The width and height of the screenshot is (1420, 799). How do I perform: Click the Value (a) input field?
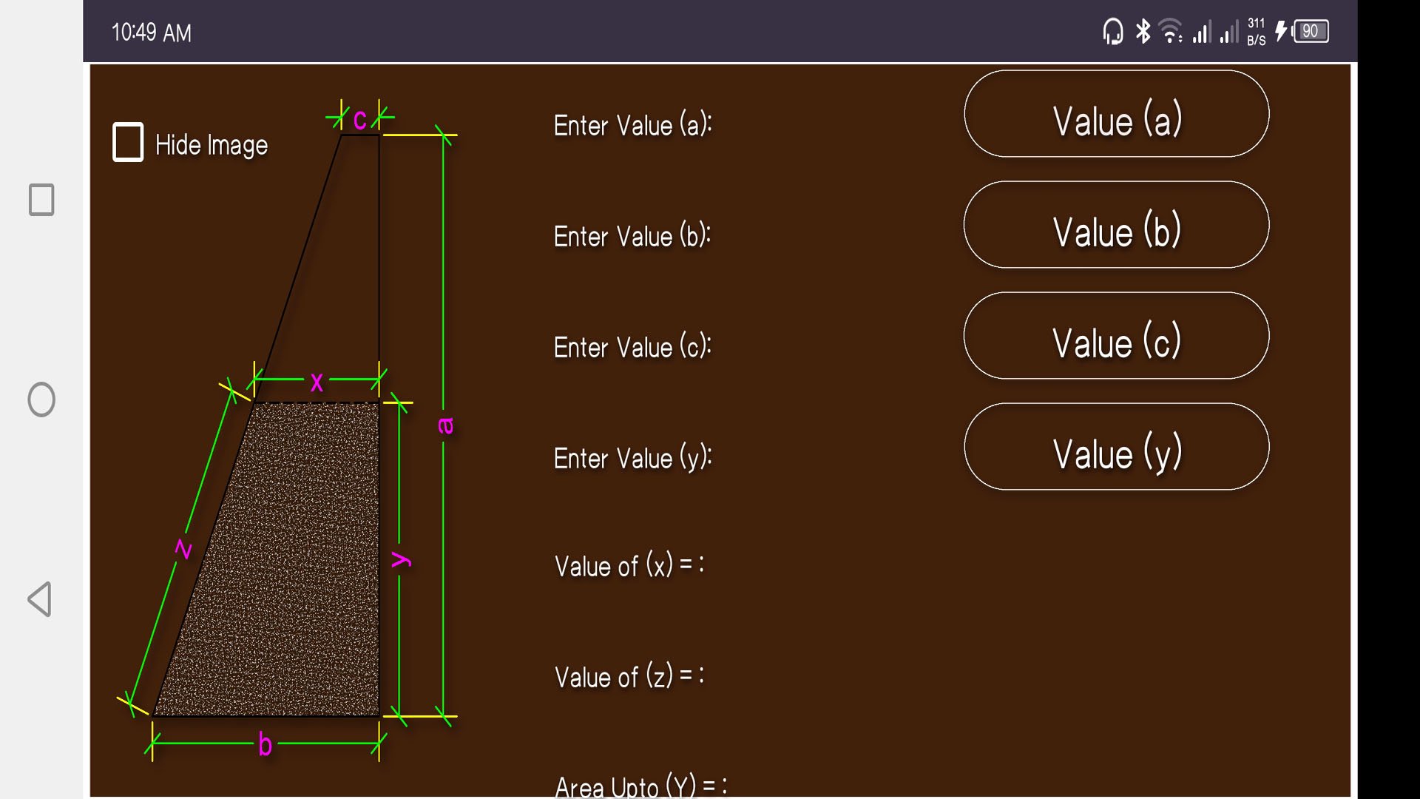click(x=1116, y=114)
